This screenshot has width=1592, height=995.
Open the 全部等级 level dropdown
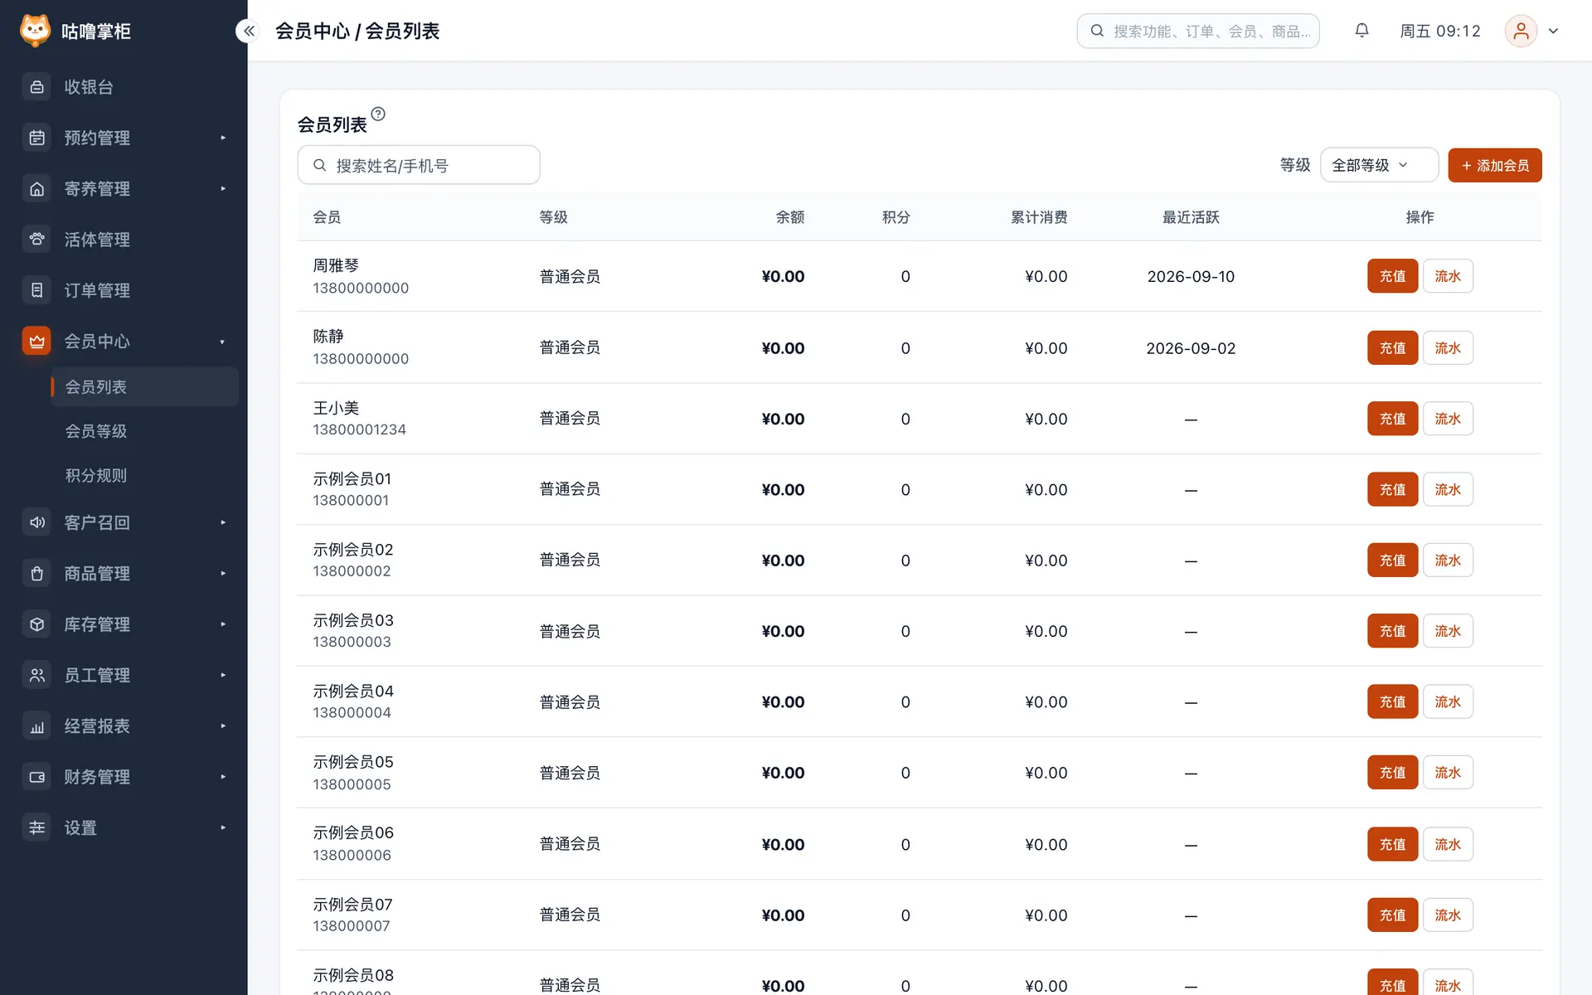coord(1379,165)
